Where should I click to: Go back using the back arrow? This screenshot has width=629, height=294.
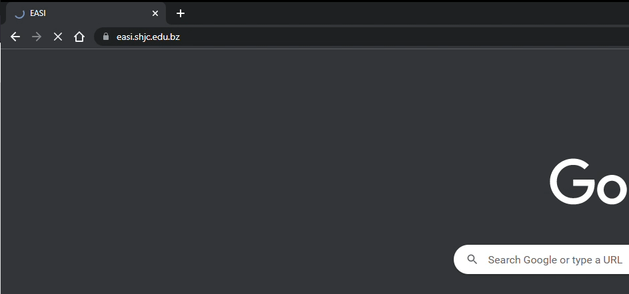[x=15, y=37]
